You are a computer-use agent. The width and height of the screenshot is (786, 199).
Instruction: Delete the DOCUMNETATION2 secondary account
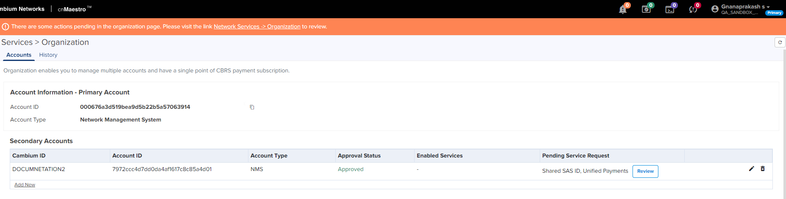[x=763, y=169]
